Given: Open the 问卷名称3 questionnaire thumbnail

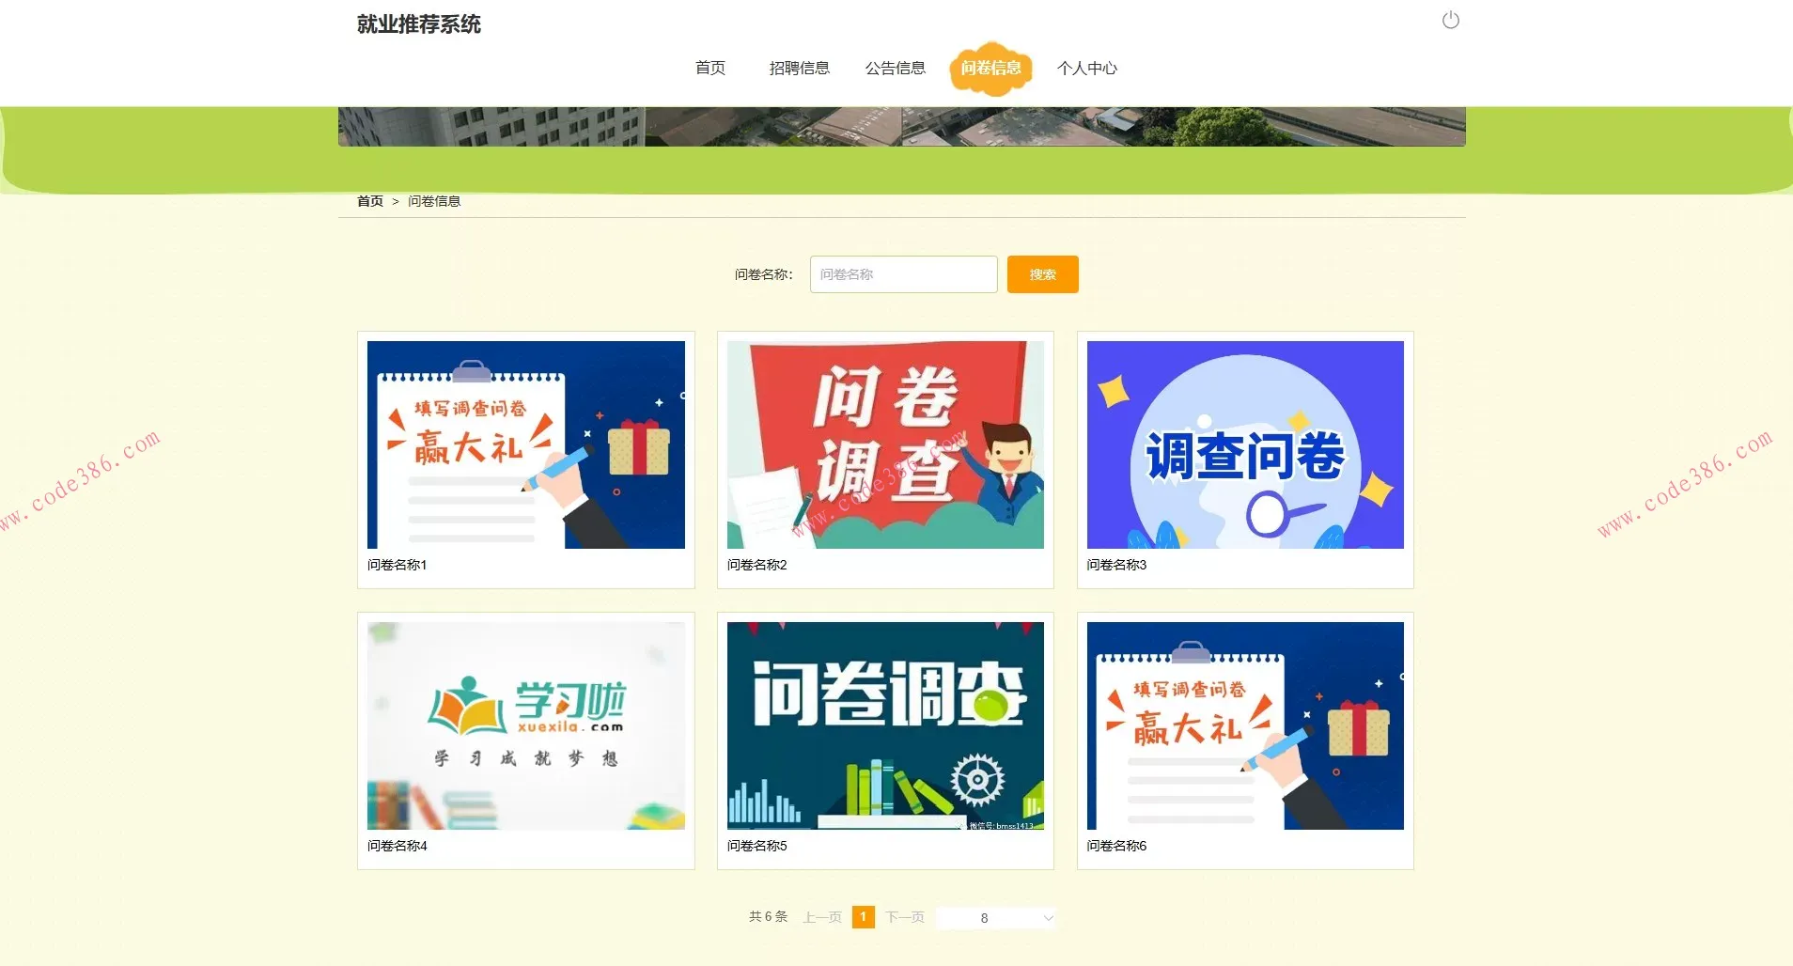Looking at the screenshot, I should coord(1244,444).
